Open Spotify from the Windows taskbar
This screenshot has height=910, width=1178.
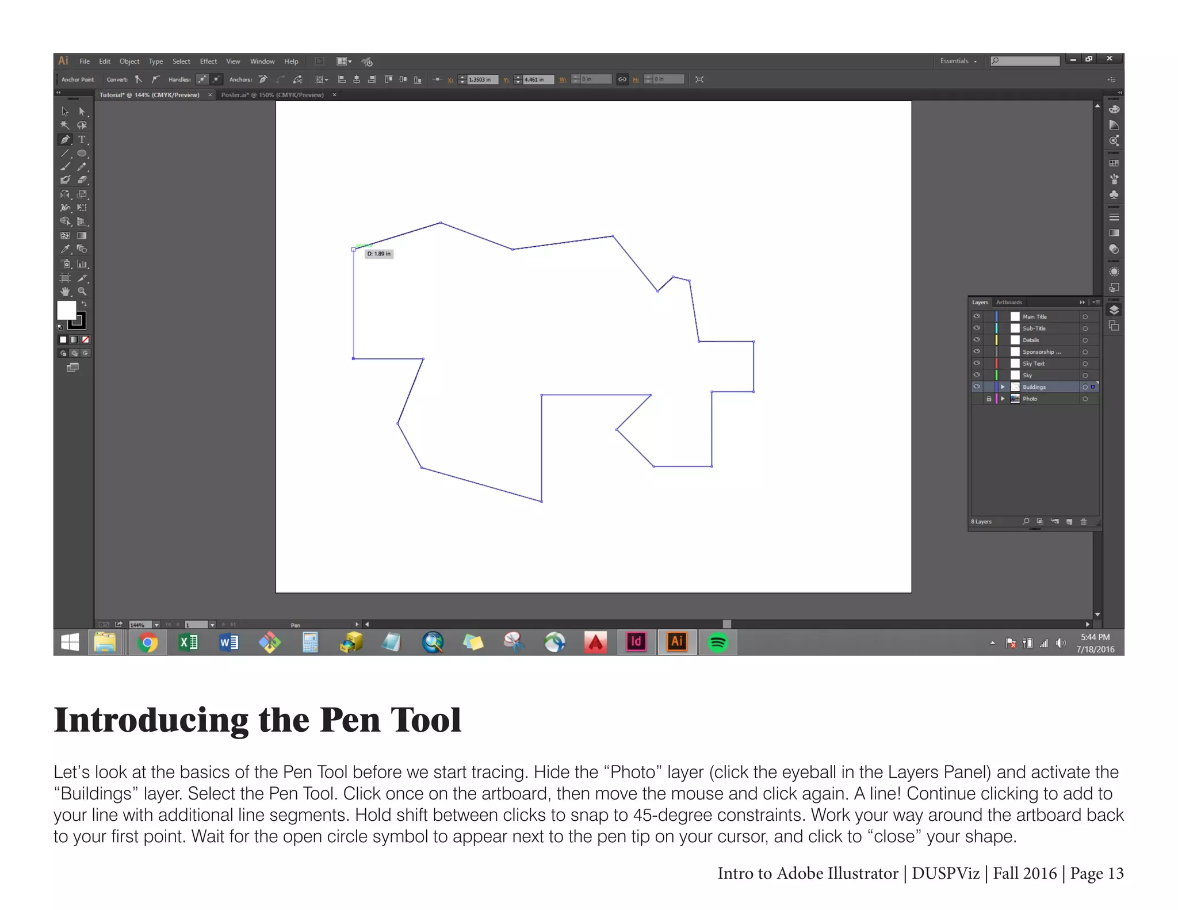click(x=717, y=642)
